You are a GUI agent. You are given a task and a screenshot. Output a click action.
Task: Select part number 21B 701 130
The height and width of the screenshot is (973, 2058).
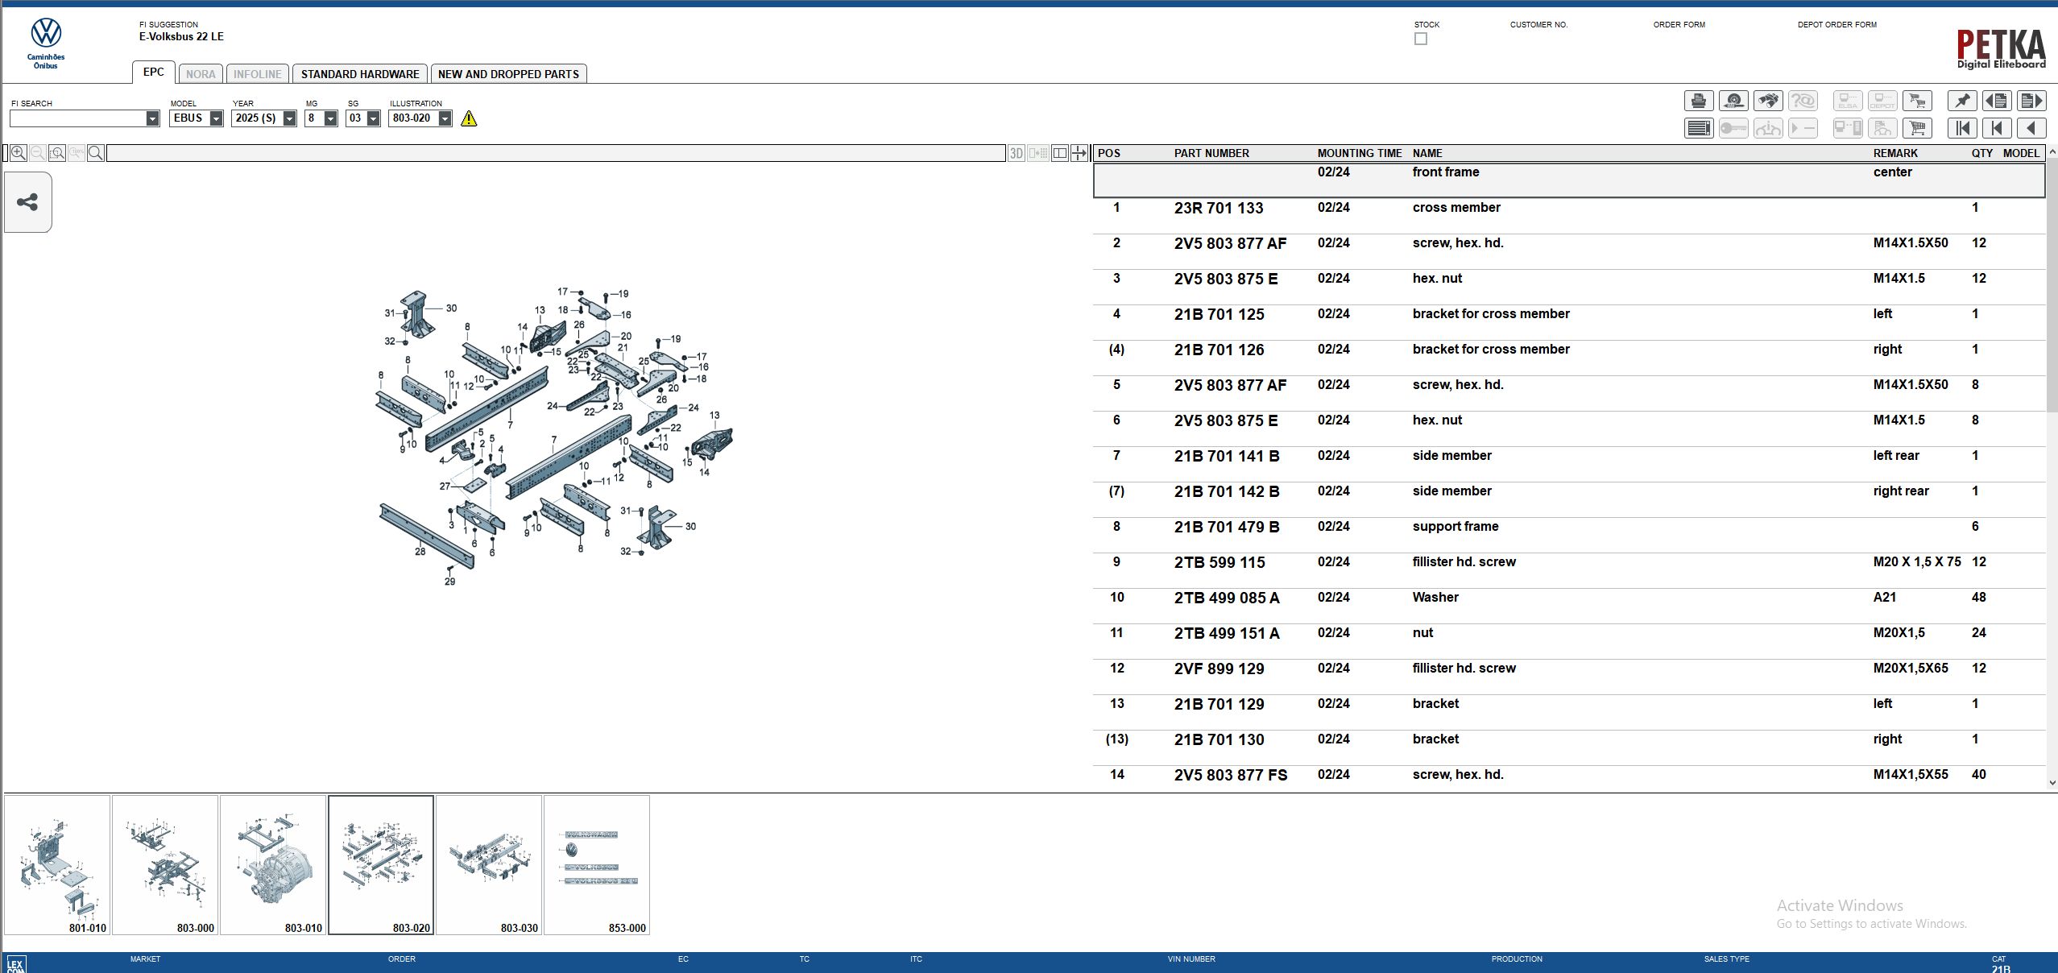tap(1219, 739)
